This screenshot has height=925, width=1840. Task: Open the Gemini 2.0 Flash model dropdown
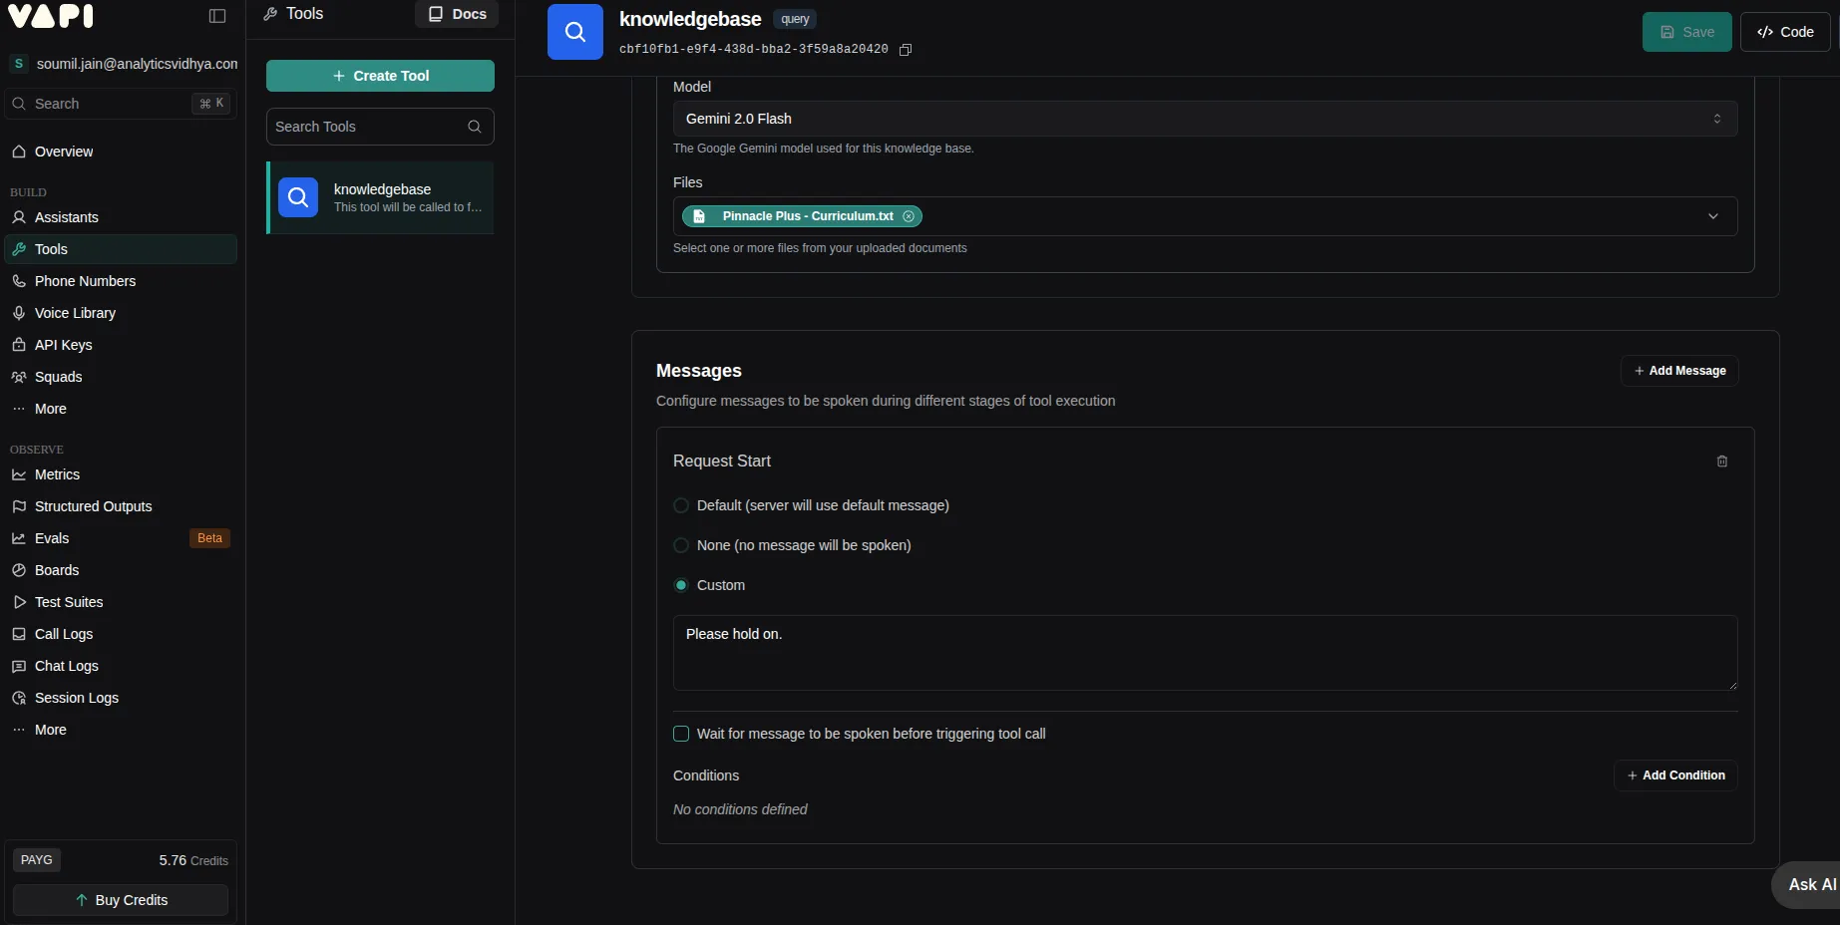coord(1204,119)
